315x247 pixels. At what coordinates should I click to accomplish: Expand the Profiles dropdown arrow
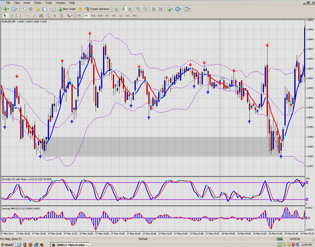17,9
